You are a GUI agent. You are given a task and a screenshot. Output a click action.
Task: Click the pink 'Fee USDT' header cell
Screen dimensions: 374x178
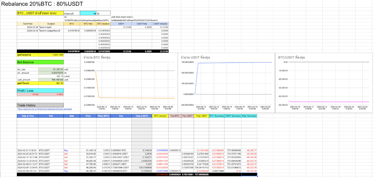point(187,116)
